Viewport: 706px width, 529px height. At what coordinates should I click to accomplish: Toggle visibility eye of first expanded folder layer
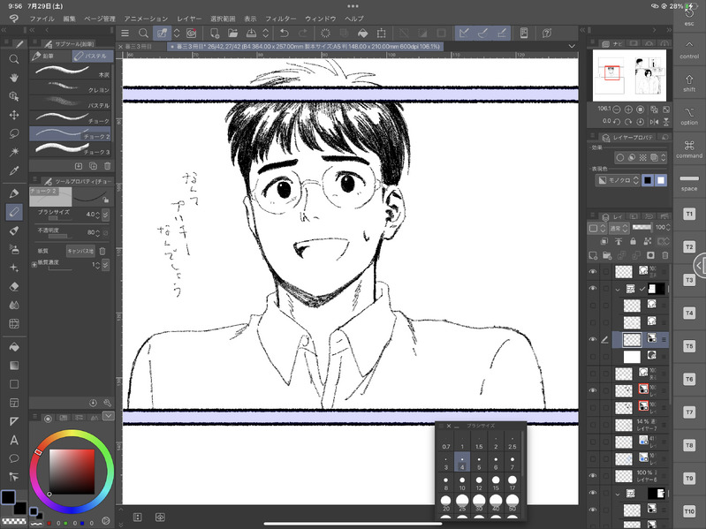593,288
